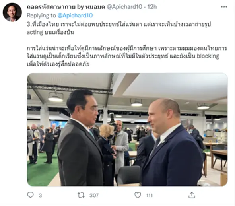Viewport: 235px width, 206px height.
Task: Select the tweet's first paragraph starting '3.'
Action: 119,28
